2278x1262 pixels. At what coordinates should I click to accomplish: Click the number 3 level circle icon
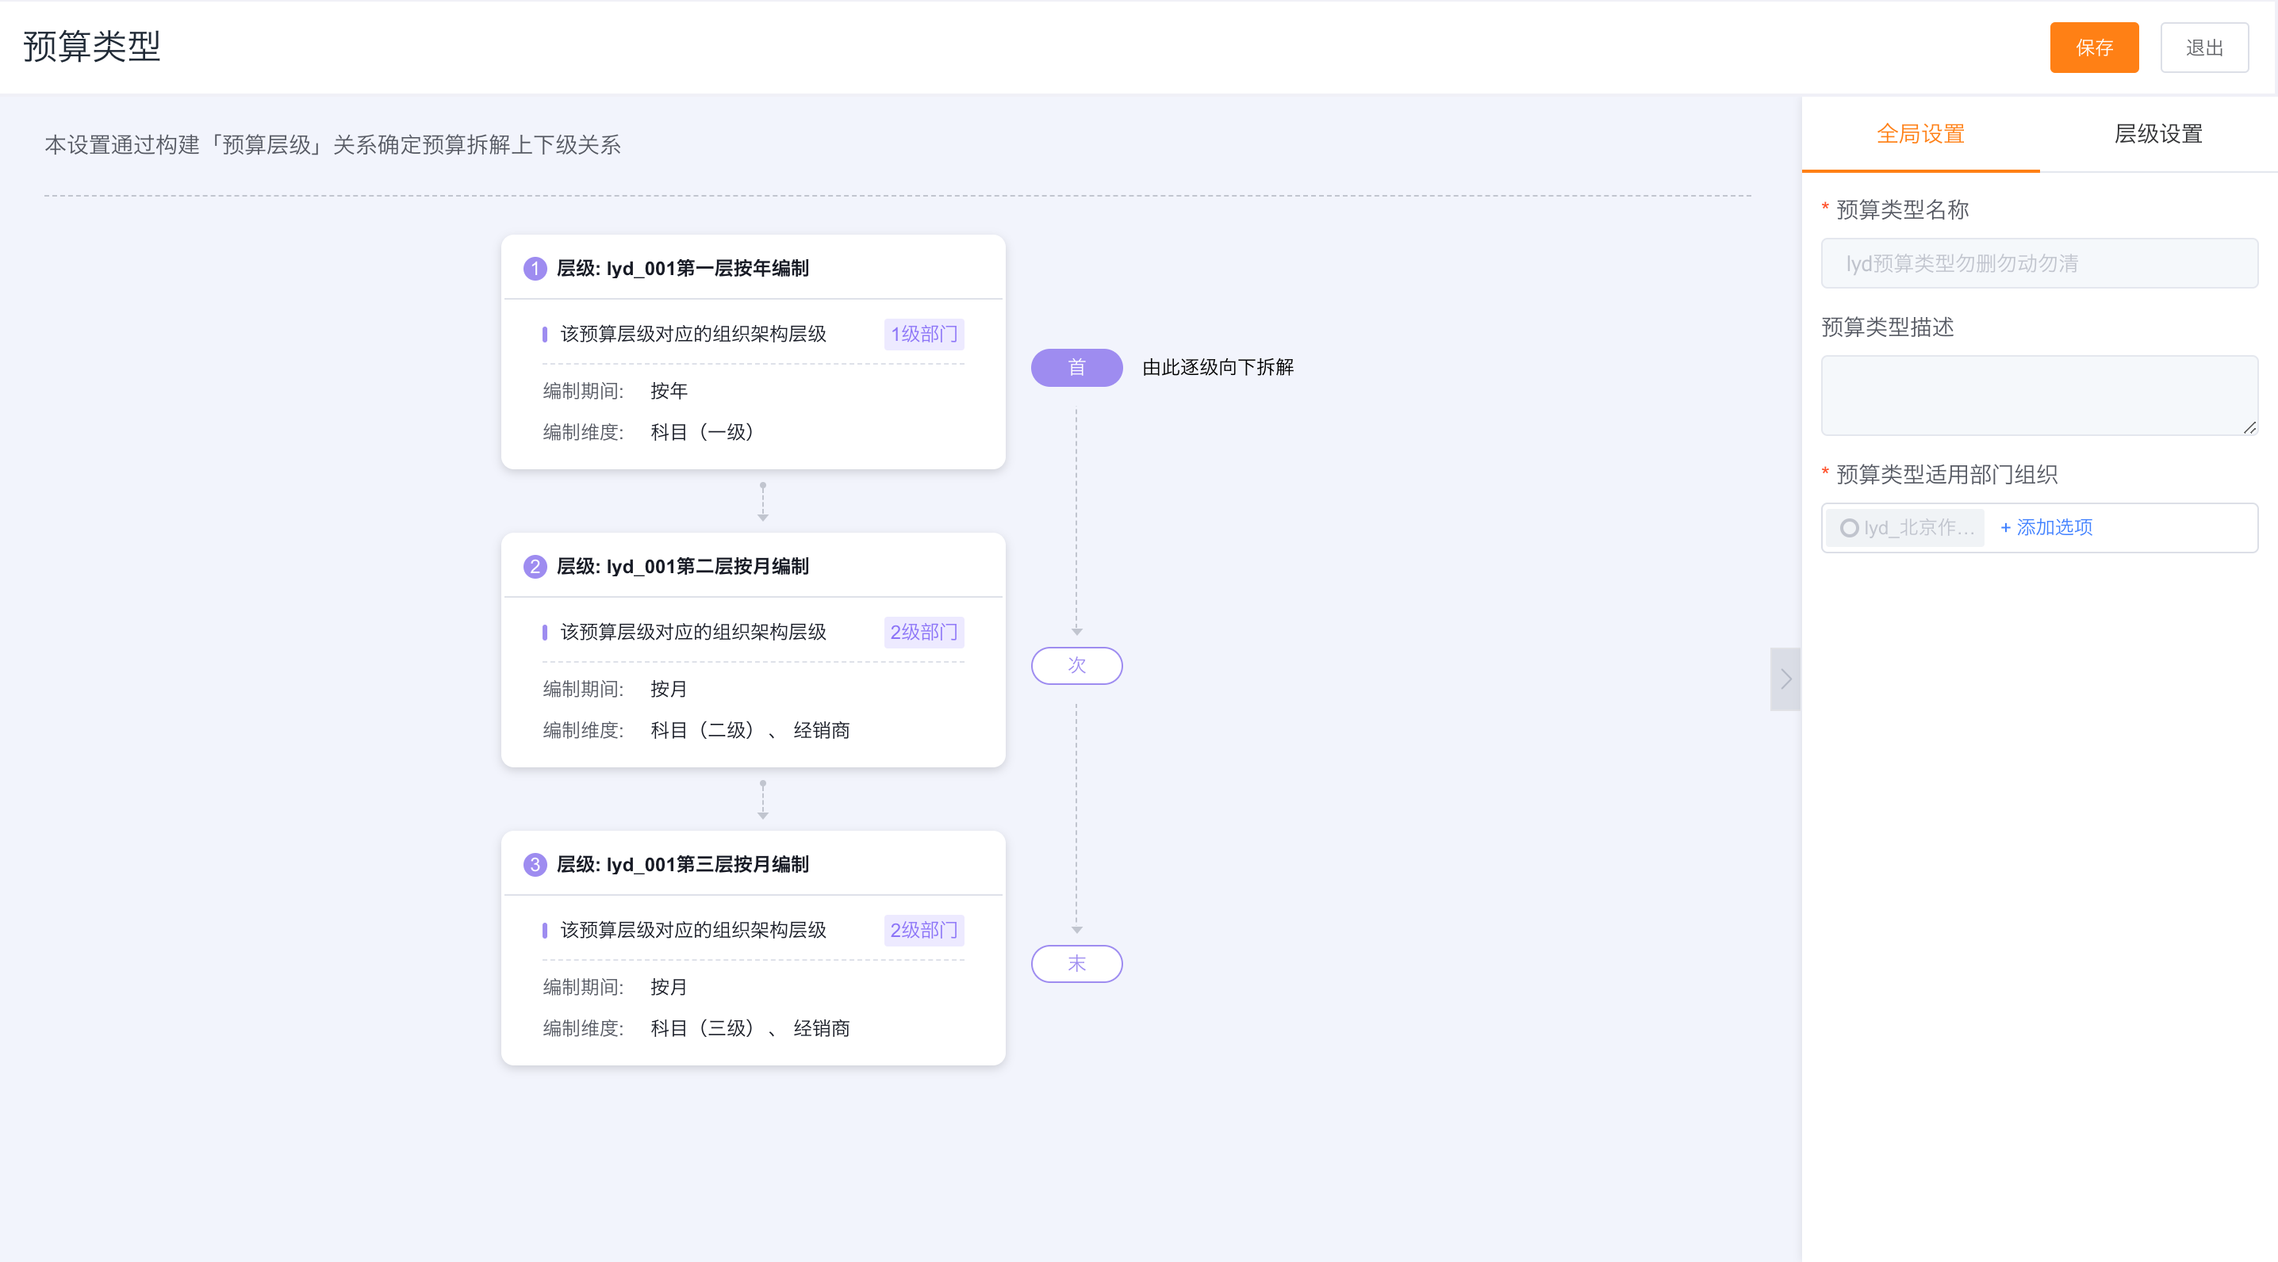[534, 864]
